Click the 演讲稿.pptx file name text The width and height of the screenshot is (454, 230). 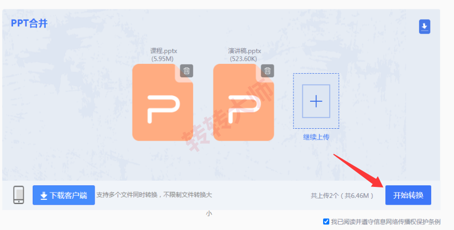point(244,51)
